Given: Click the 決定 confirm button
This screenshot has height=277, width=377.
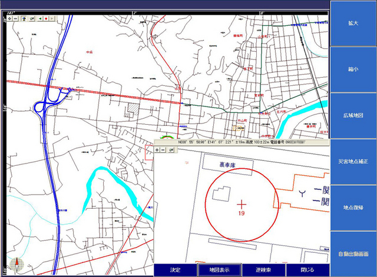Looking at the screenshot, I should point(176,270).
